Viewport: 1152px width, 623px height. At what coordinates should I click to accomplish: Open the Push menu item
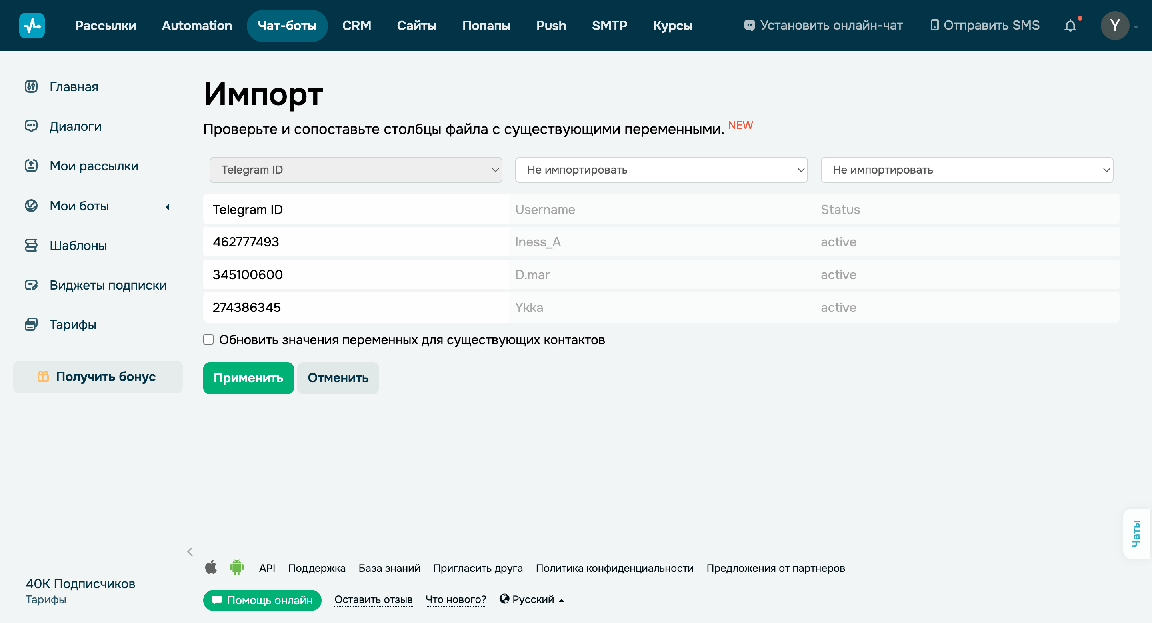pos(551,26)
